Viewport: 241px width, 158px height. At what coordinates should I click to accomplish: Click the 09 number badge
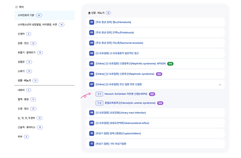[91, 123]
